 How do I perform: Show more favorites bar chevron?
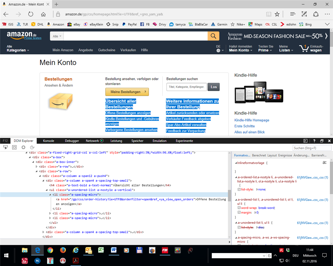[x=327, y=24]
